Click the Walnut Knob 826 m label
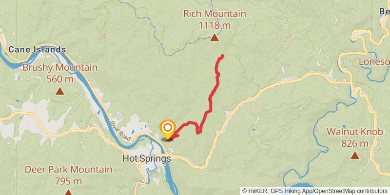Image resolution: width=390 pixels, height=195 pixels. (355, 137)
